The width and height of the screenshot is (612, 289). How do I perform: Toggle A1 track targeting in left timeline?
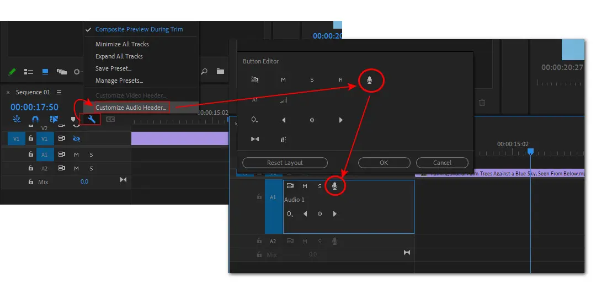45,154
